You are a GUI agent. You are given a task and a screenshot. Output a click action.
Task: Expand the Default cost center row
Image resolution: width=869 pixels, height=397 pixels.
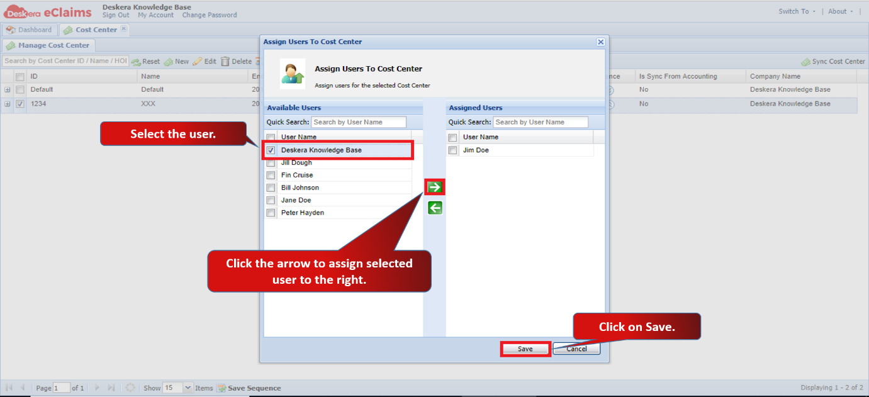pyautogui.click(x=8, y=90)
